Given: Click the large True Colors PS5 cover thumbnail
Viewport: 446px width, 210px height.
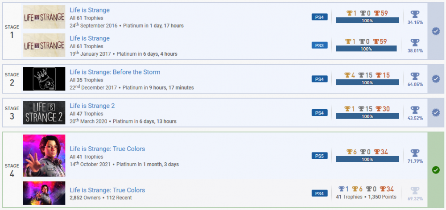Looking at the screenshot, I should coord(44,156).
